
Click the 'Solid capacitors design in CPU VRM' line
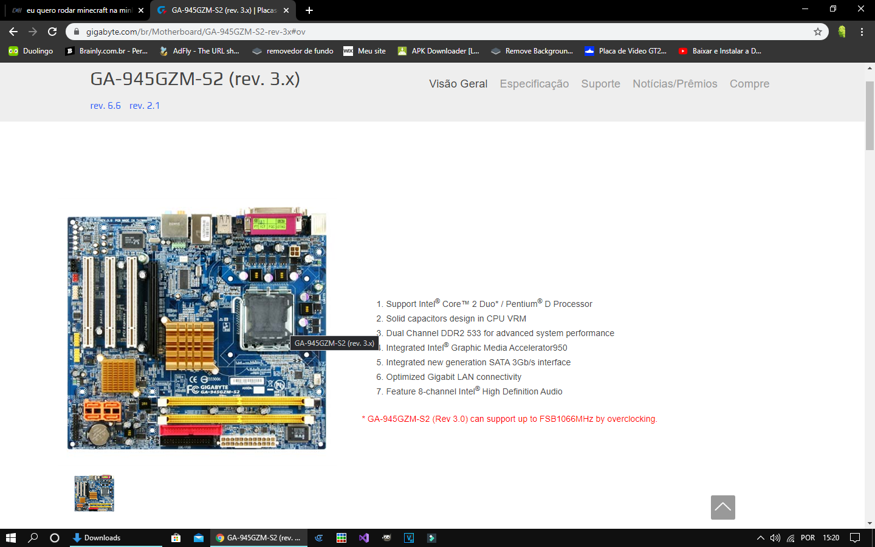click(456, 318)
